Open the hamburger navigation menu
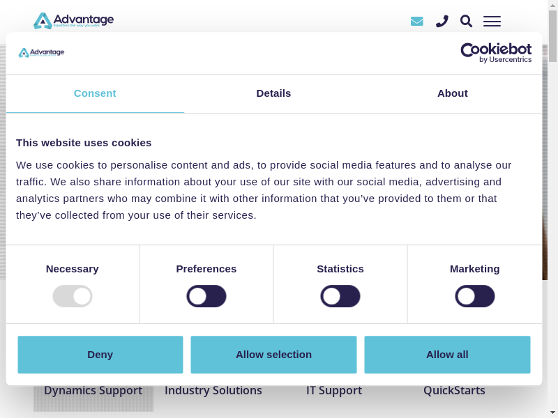 coord(492,21)
